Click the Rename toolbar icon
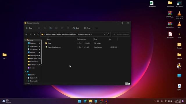 click(56, 28)
